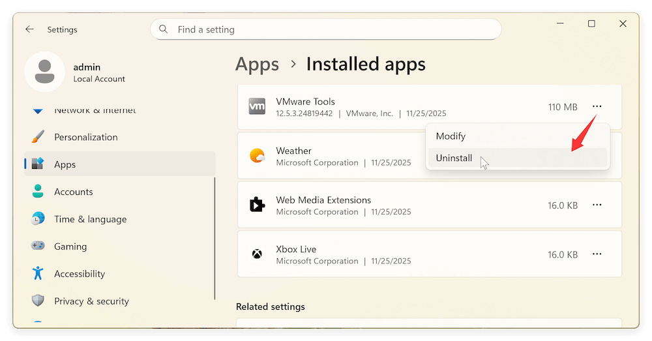Select the Apps sidebar item
Viewport: 652px width, 341px height.
click(120, 164)
